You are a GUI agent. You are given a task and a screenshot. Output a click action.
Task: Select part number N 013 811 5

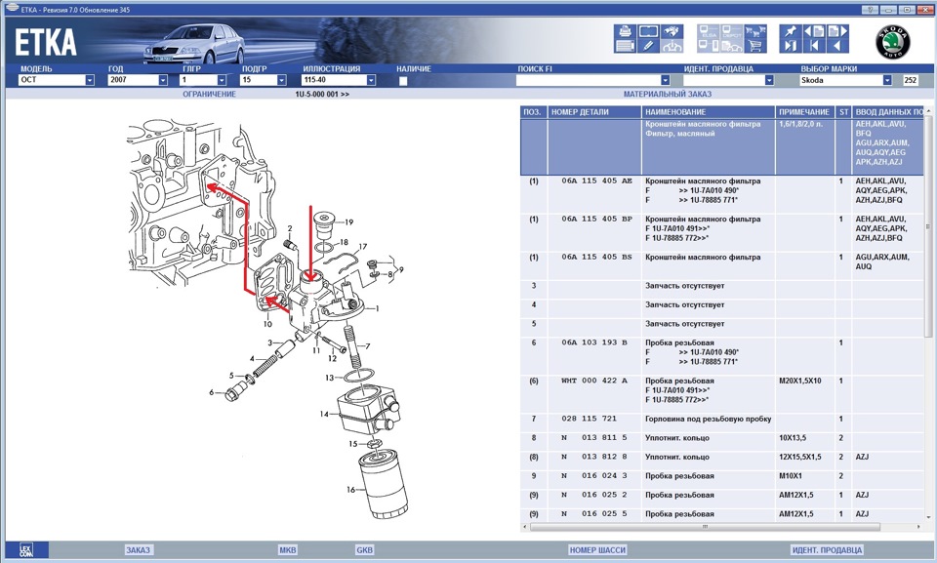click(x=594, y=437)
